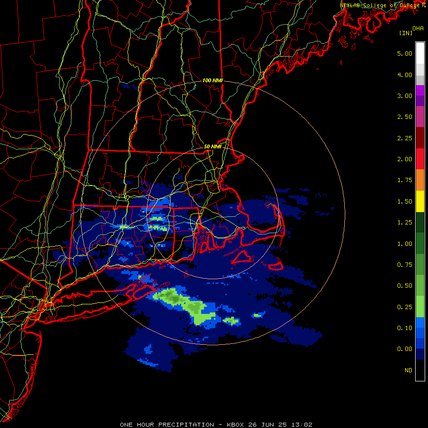Click the One Hour Precipitation KBOX title text
This screenshot has height=428, width=428.
[x=216, y=425]
